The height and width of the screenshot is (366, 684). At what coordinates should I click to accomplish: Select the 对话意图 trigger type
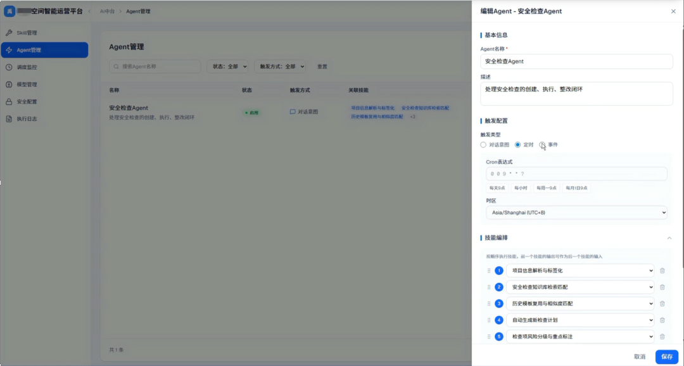(483, 145)
